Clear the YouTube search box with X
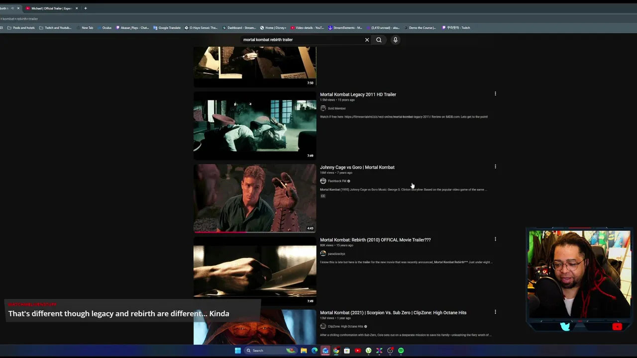This screenshot has height=358, width=637. (x=367, y=40)
